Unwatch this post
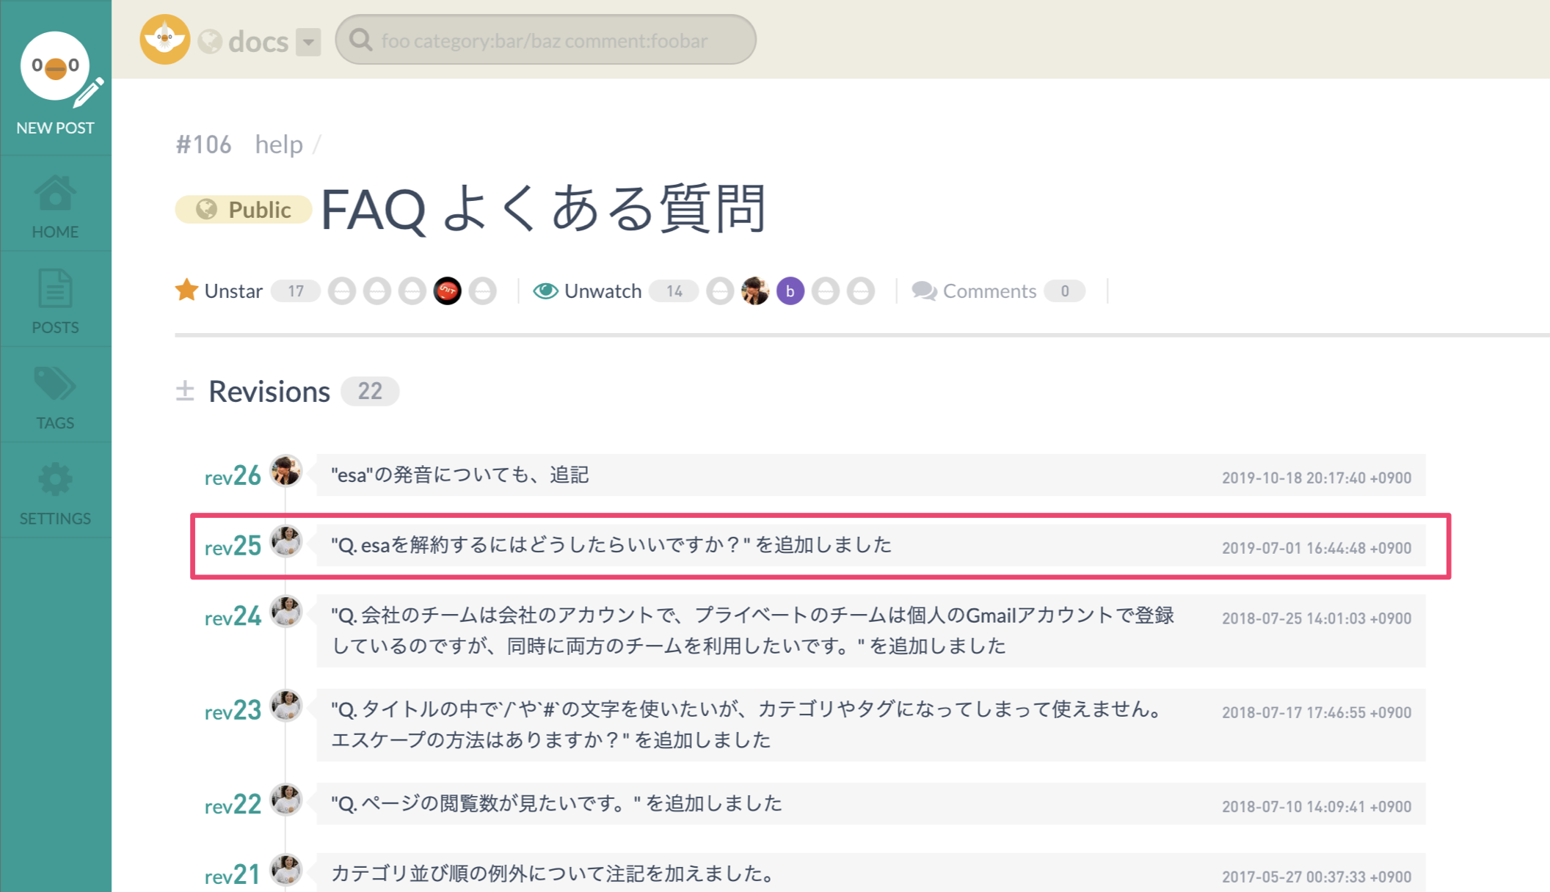 coord(587,291)
